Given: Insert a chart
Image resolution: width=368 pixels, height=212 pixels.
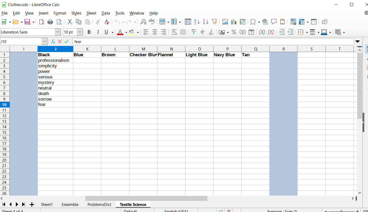Looking at the screenshot, I should pos(234,22).
